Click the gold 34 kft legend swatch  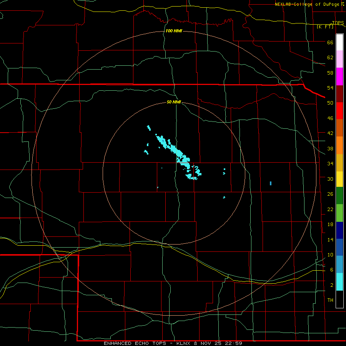click(x=339, y=163)
